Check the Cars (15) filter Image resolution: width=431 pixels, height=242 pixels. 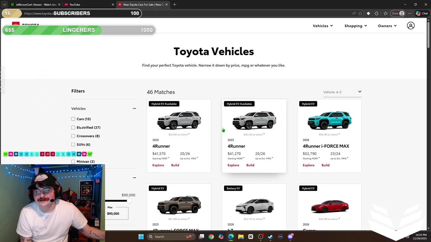tap(73, 119)
